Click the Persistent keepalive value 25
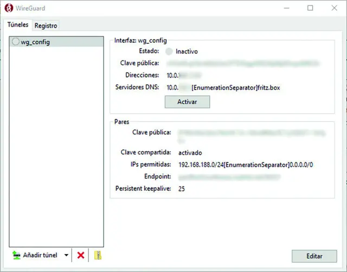Viewport: 347px width, 272px height. [182, 188]
